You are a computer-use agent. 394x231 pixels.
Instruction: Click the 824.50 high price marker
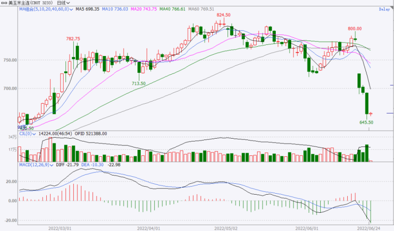pos(224,15)
